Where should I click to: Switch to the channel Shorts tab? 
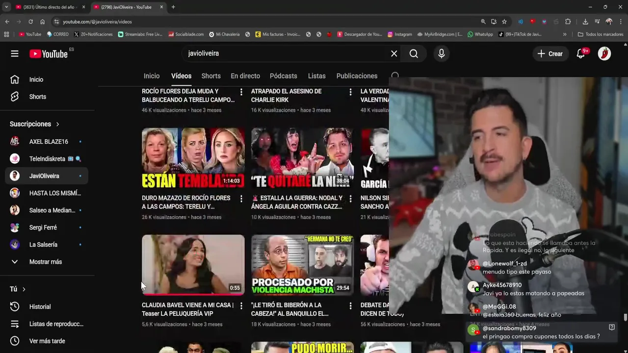coord(211,76)
